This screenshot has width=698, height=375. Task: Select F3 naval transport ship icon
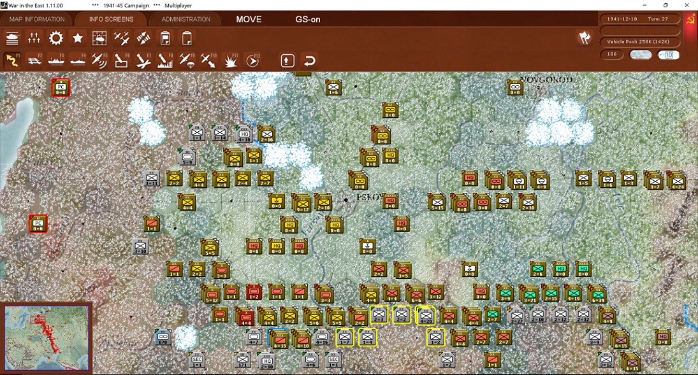tap(56, 60)
